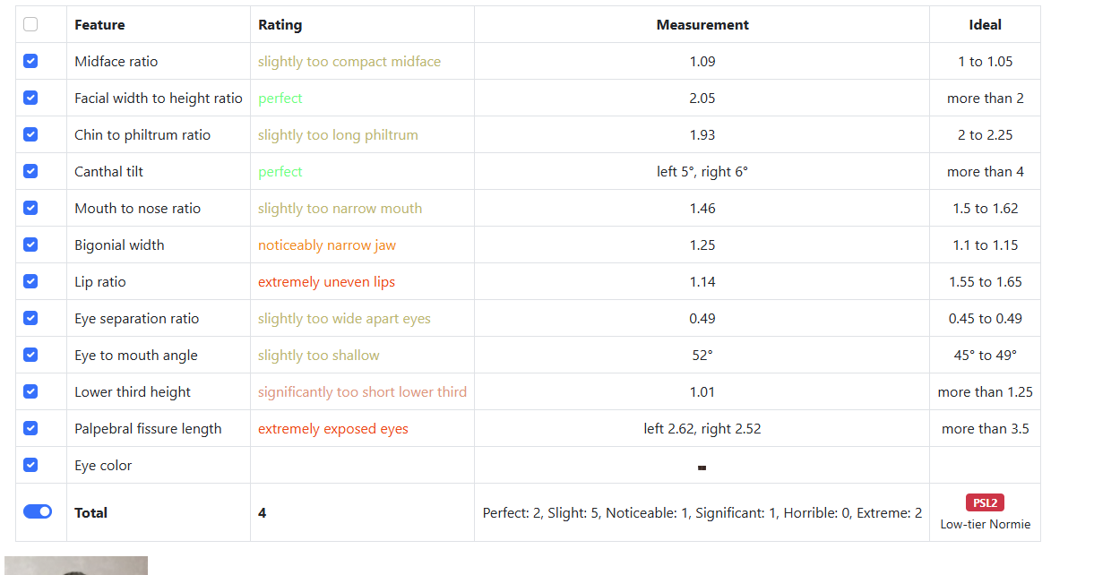
Task: Click the red PSL2 badge
Action: coord(986,502)
